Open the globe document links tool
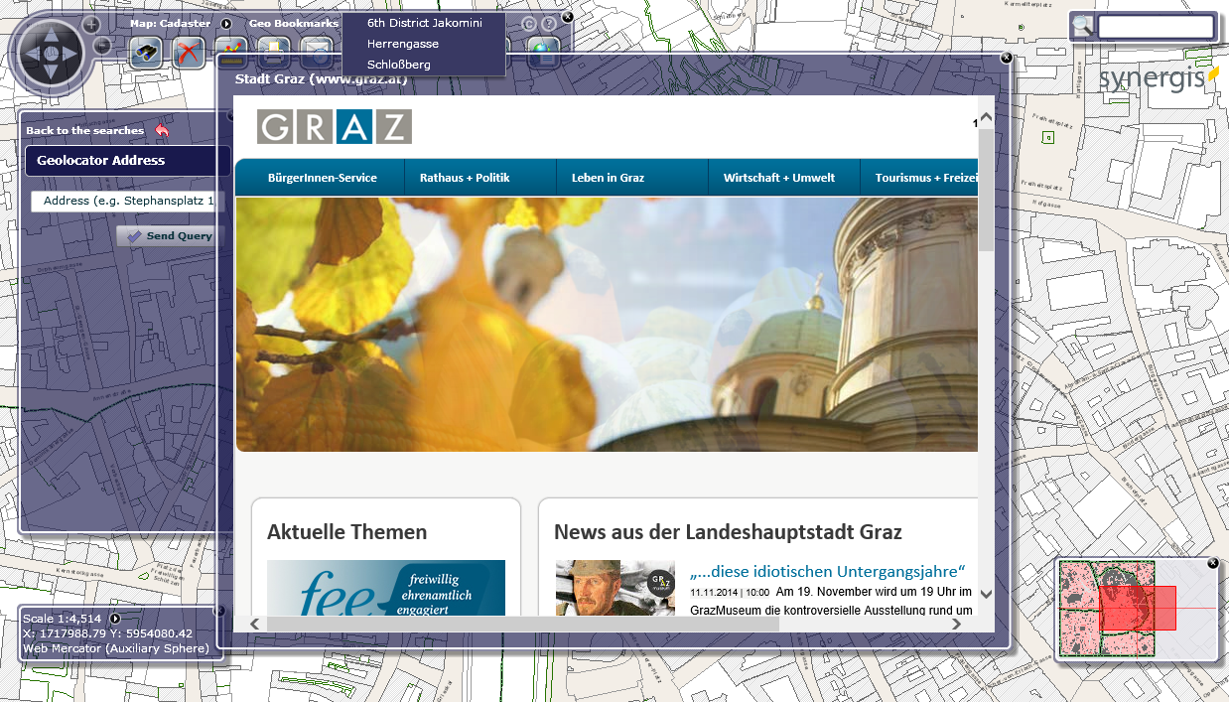The height and width of the screenshot is (702, 1229). [x=543, y=53]
